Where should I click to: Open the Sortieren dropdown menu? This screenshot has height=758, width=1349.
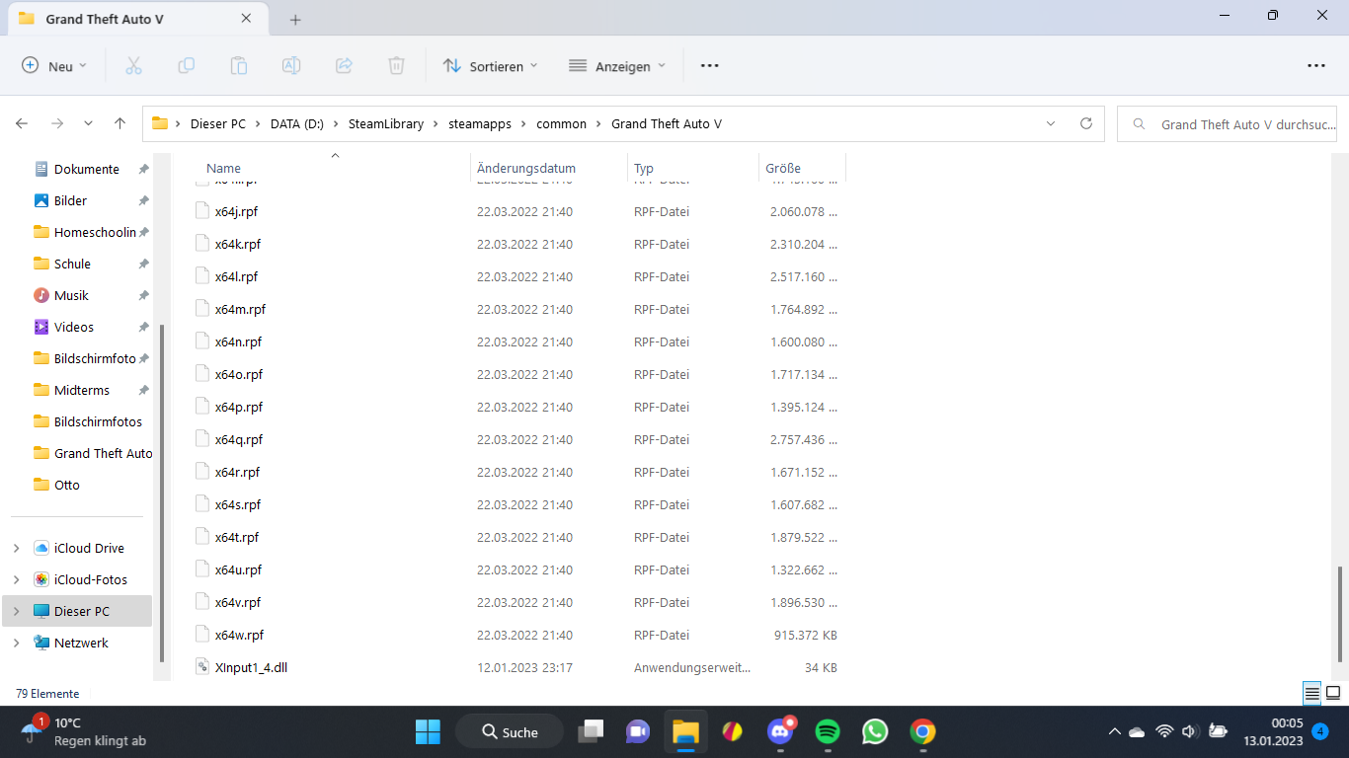(491, 66)
